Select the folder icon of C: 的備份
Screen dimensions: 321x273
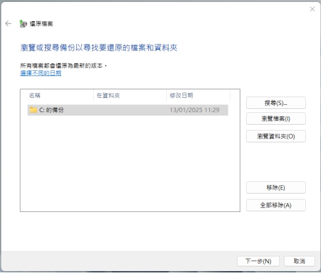(x=33, y=110)
